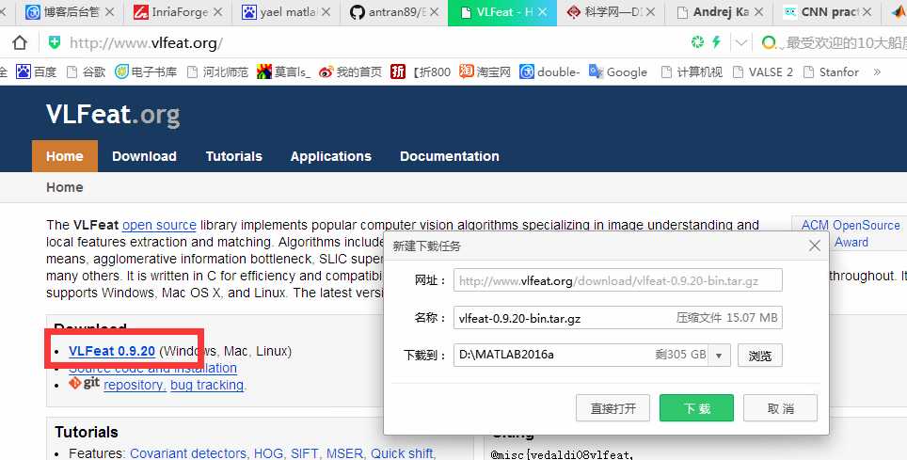This screenshot has height=460, width=907.
Task: Follow the open source link
Action: (159, 225)
